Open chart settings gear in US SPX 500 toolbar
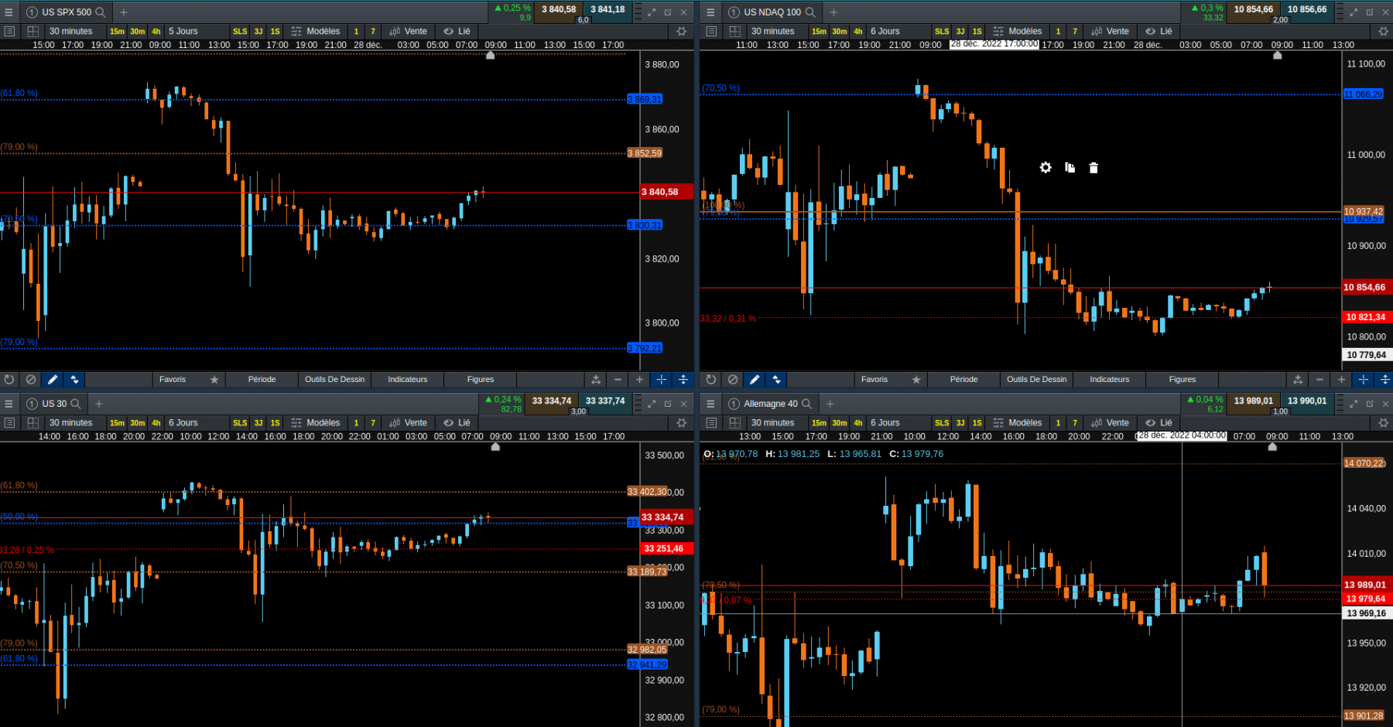 coord(681,32)
